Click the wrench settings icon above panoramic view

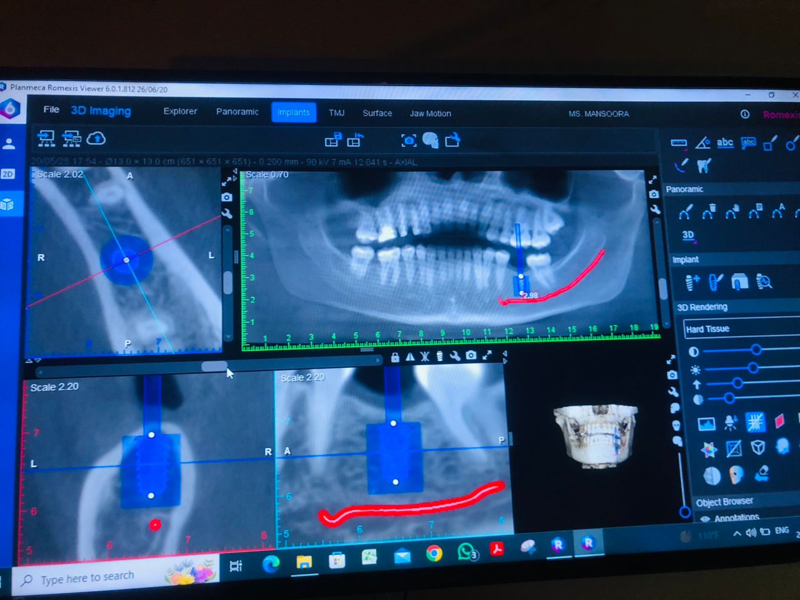coord(655,208)
